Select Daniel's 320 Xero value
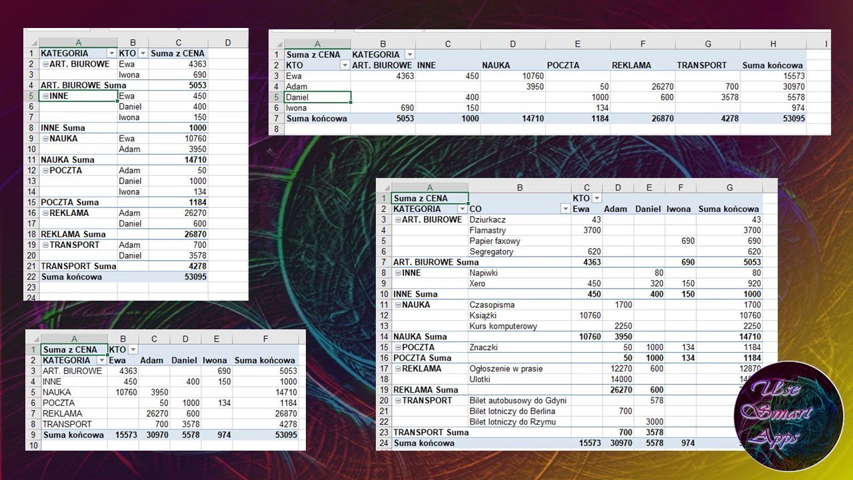This screenshot has height=480, width=853. [x=650, y=284]
